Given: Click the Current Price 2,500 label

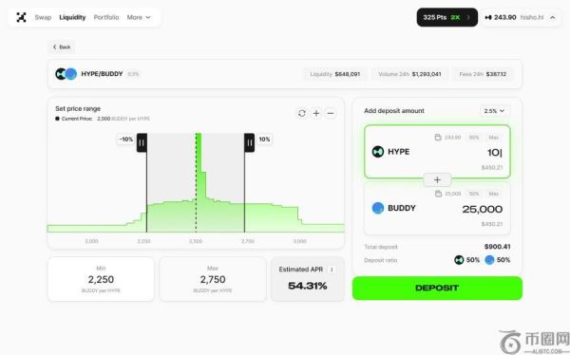Looking at the screenshot, I should pyautogui.click(x=103, y=119).
